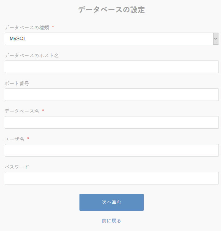Select the データベース名 input field
This screenshot has height=231, width=221.
(112, 122)
